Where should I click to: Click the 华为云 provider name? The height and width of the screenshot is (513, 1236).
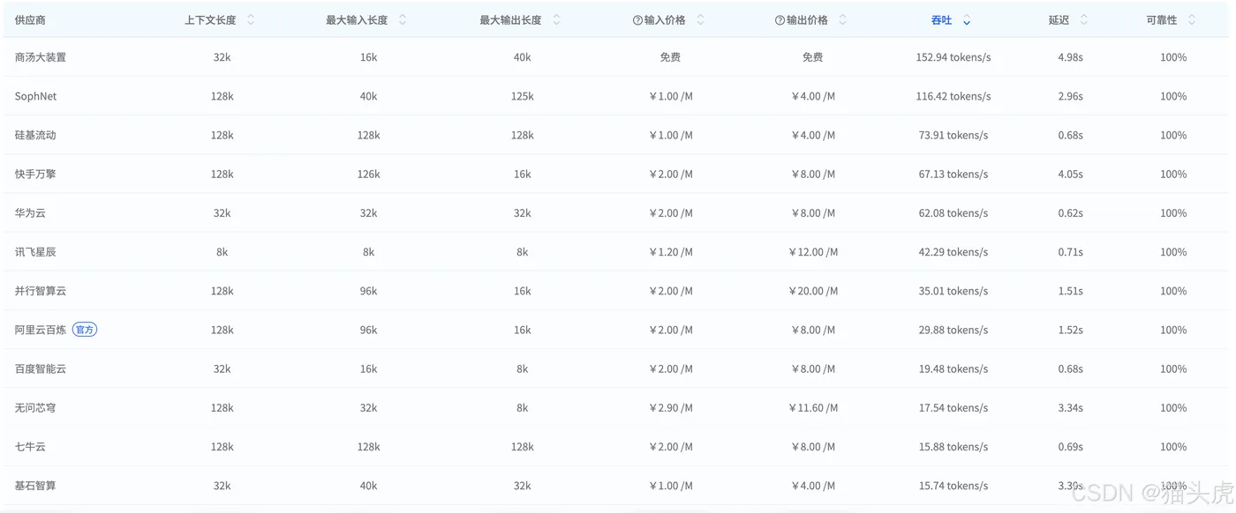30,212
